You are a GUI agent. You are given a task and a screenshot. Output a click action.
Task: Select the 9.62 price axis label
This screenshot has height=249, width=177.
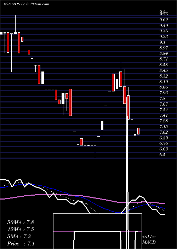pos(164,20)
